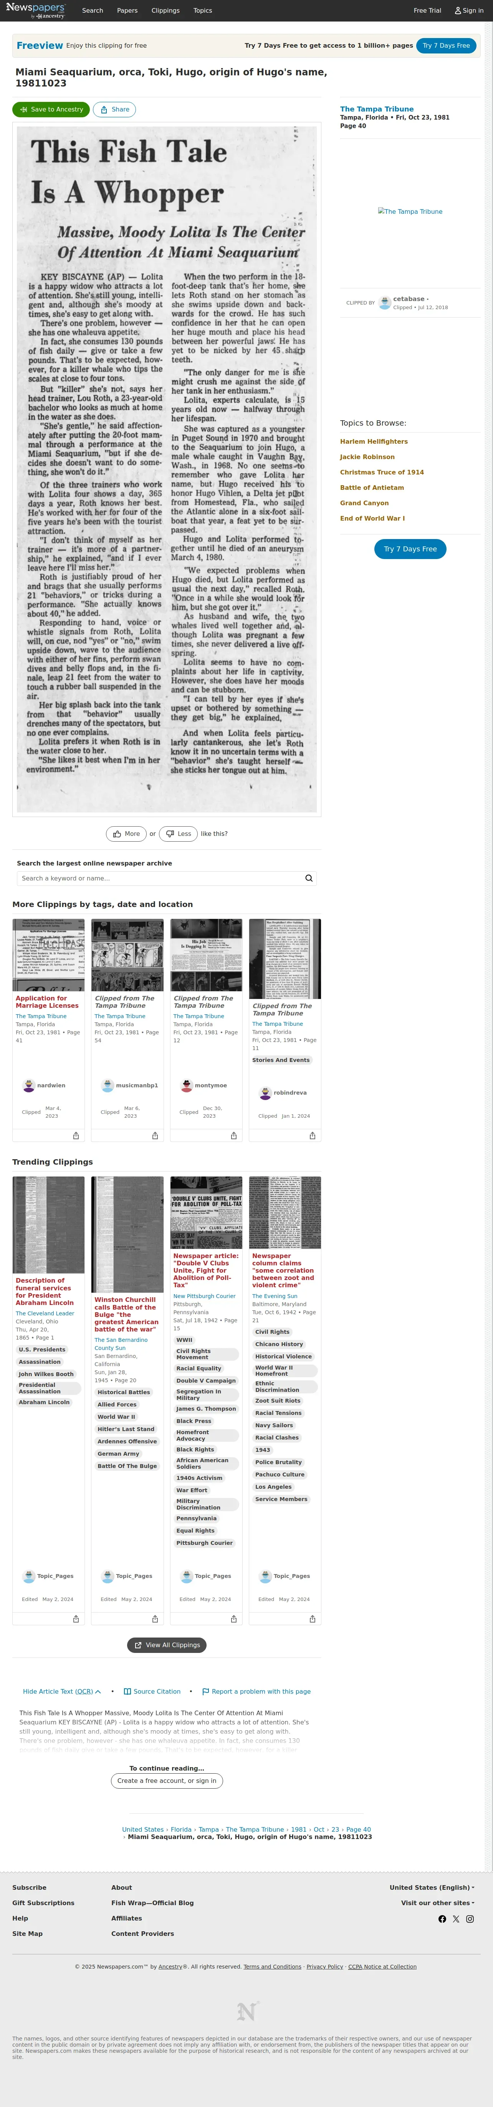Image resolution: width=493 pixels, height=2107 pixels.
Task: Open the X (Twitter) footer icon
Action: [456, 1919]
